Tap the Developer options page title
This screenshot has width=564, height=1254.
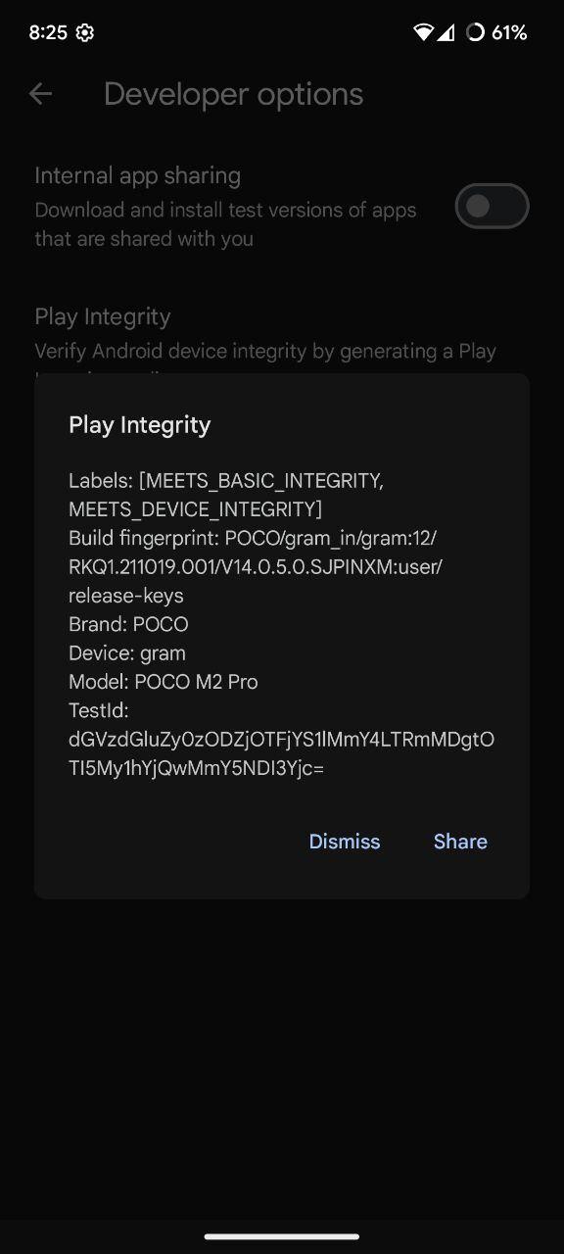click(x=233, y=94)
